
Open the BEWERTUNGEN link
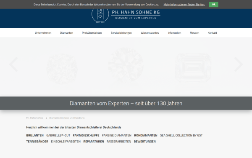(x=144, y=142)
